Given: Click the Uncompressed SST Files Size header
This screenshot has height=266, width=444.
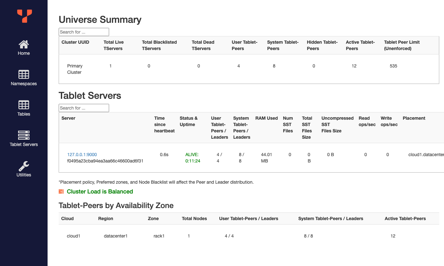Looking at the screenshot, I should point(337,124).
